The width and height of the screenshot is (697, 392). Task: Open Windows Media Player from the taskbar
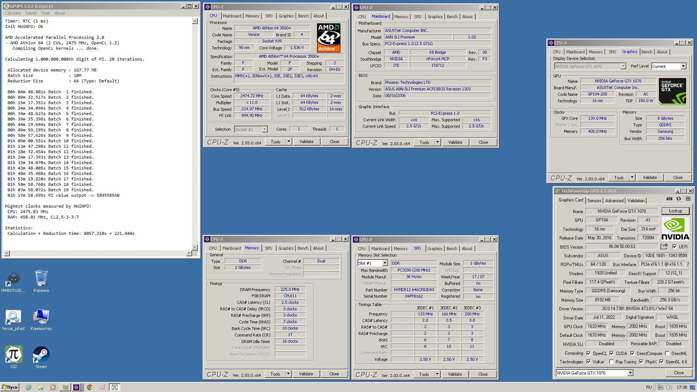pos(53,387)
